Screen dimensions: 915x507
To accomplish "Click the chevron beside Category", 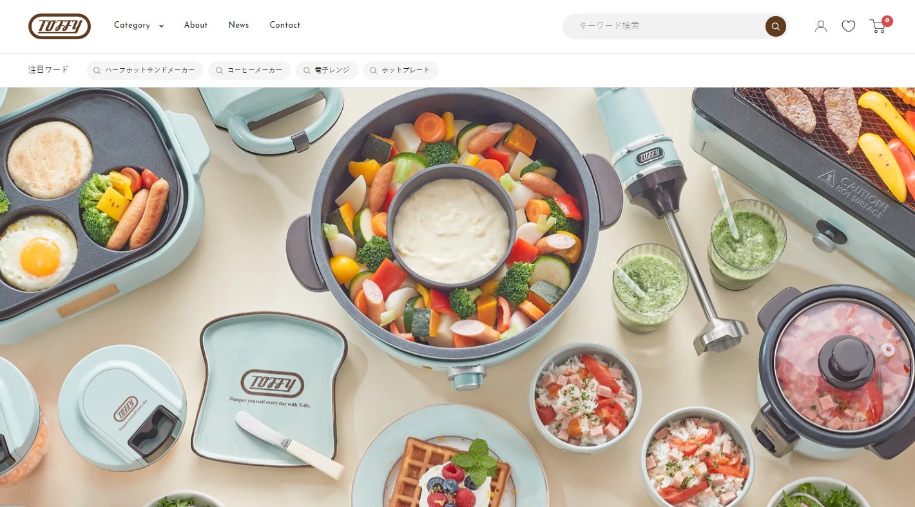I will tap(161, 26).
